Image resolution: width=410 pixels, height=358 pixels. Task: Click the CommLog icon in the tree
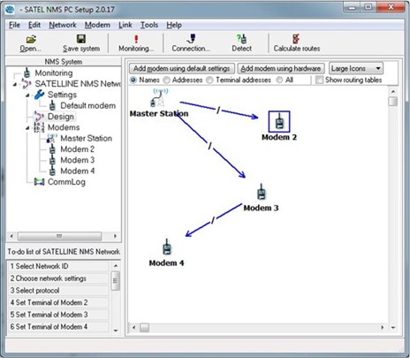tap(39, 182)
